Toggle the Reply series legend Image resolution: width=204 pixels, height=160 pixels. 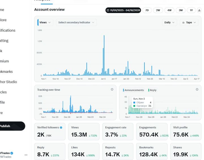(x=152, y=90)
